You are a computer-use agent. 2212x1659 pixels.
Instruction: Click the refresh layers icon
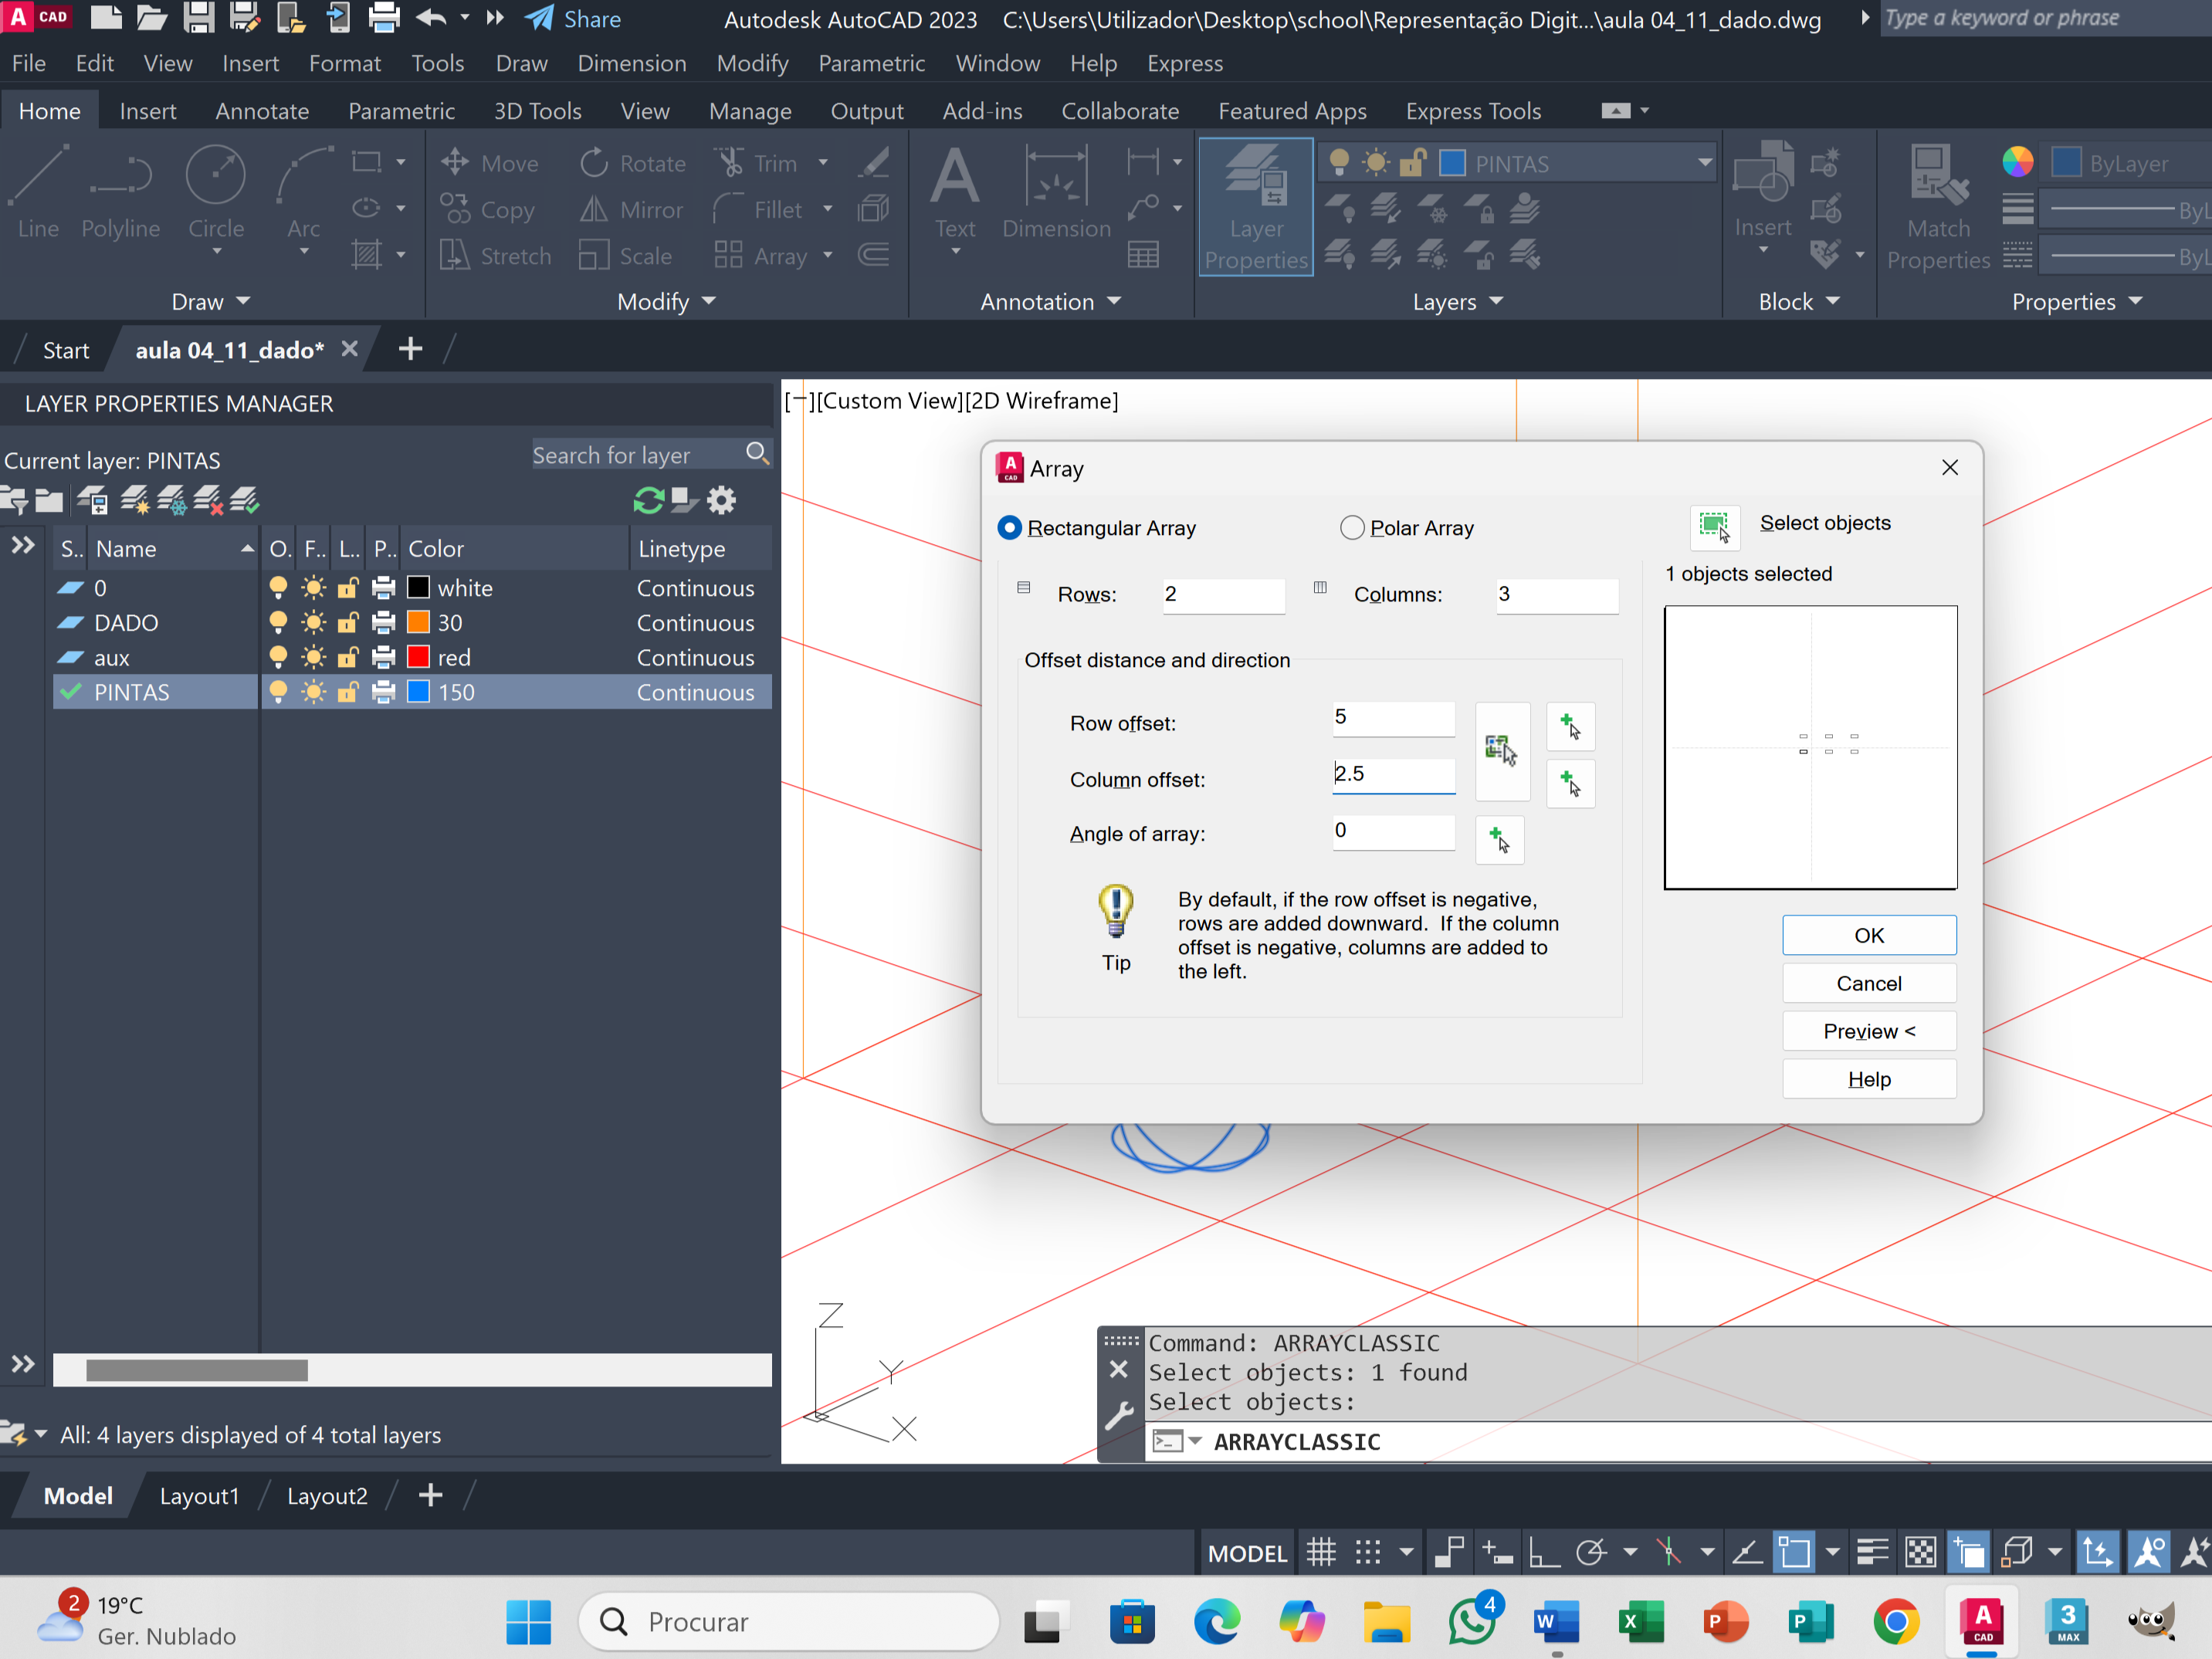tap(648, 500)
